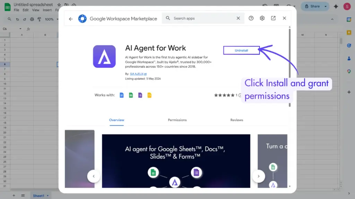Open the SIA AJELIX developer link
Screen dimensions: 355x199
pyautogui.click(x=138, y=74)
